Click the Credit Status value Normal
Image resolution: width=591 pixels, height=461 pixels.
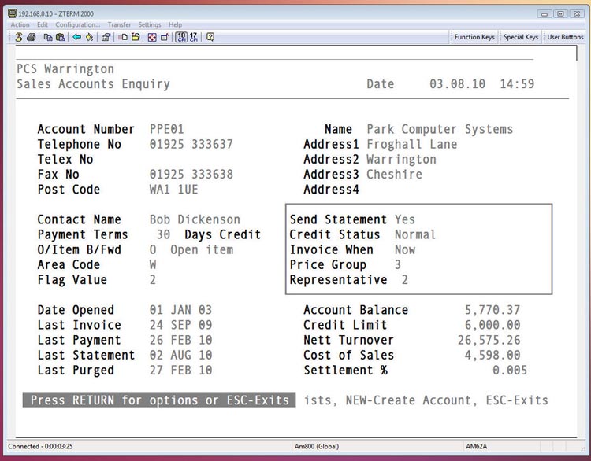(415, 234)
